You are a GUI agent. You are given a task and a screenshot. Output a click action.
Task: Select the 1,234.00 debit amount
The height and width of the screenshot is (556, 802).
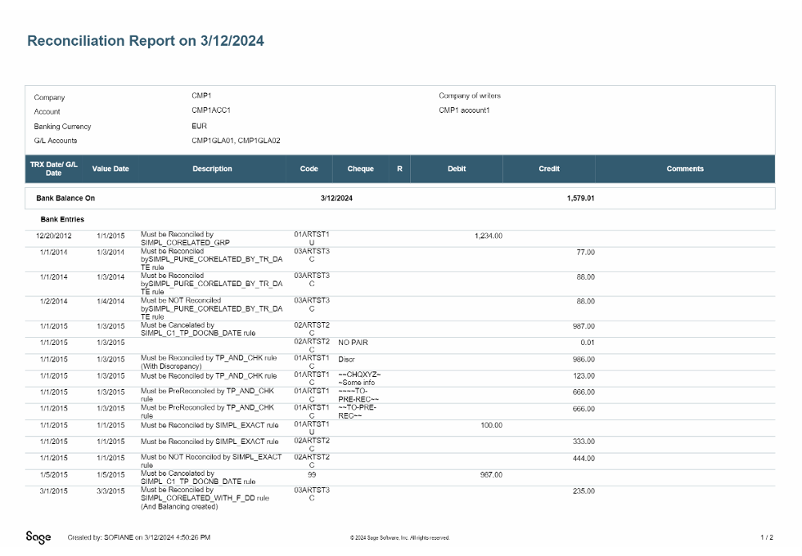[x=488, y=236]
